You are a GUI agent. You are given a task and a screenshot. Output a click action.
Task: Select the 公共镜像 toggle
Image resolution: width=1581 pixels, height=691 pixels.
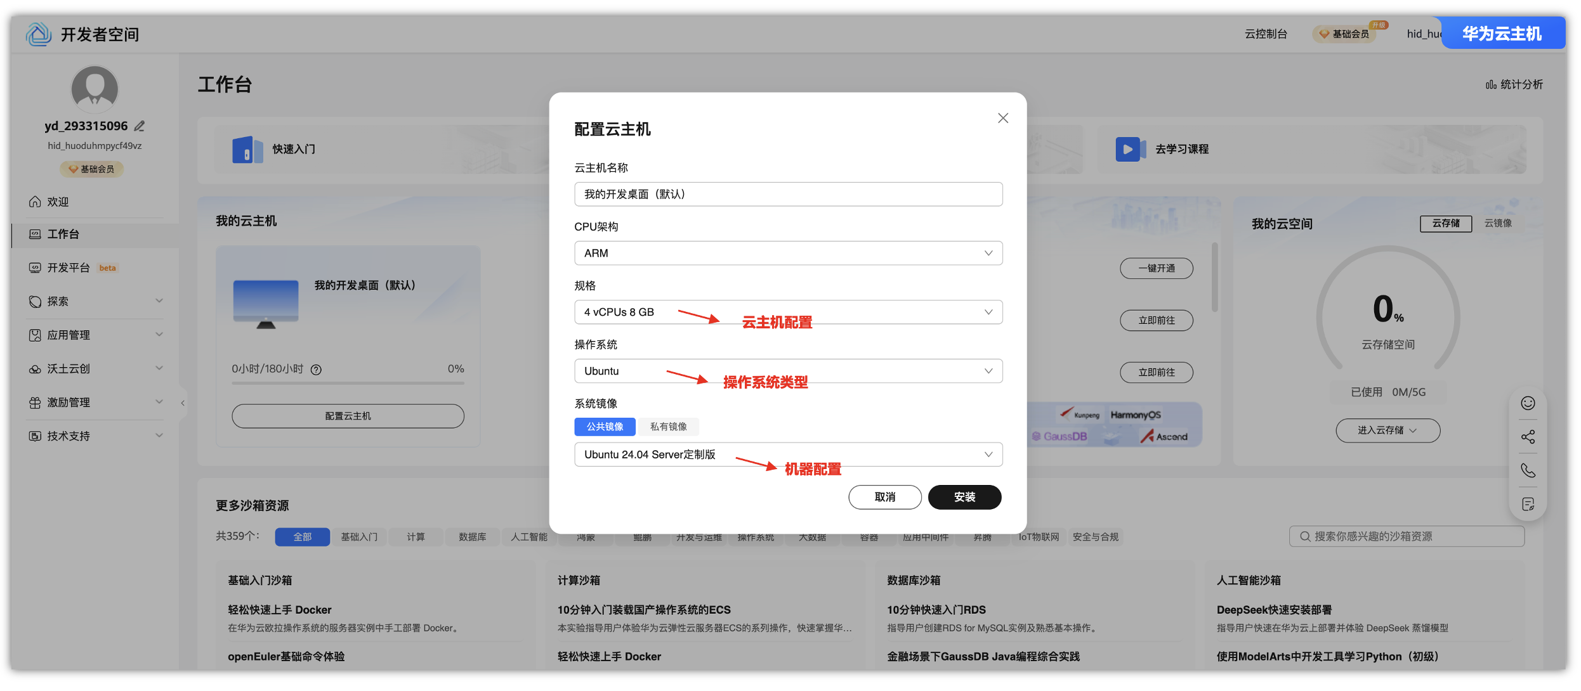click(x=605, y=427)
